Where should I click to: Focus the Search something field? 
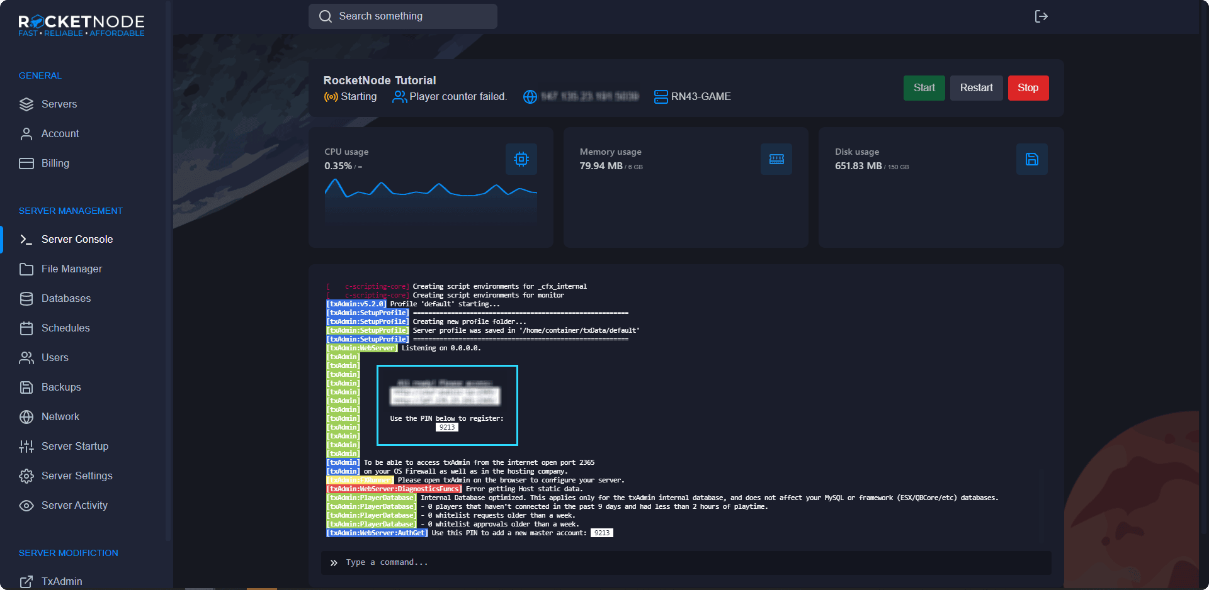pyautogui.click(x=403, y=16)
